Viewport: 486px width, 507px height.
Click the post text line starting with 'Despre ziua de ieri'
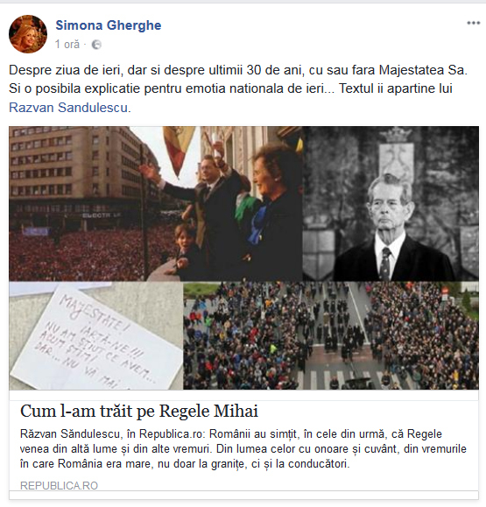click(x=238, y=70)
